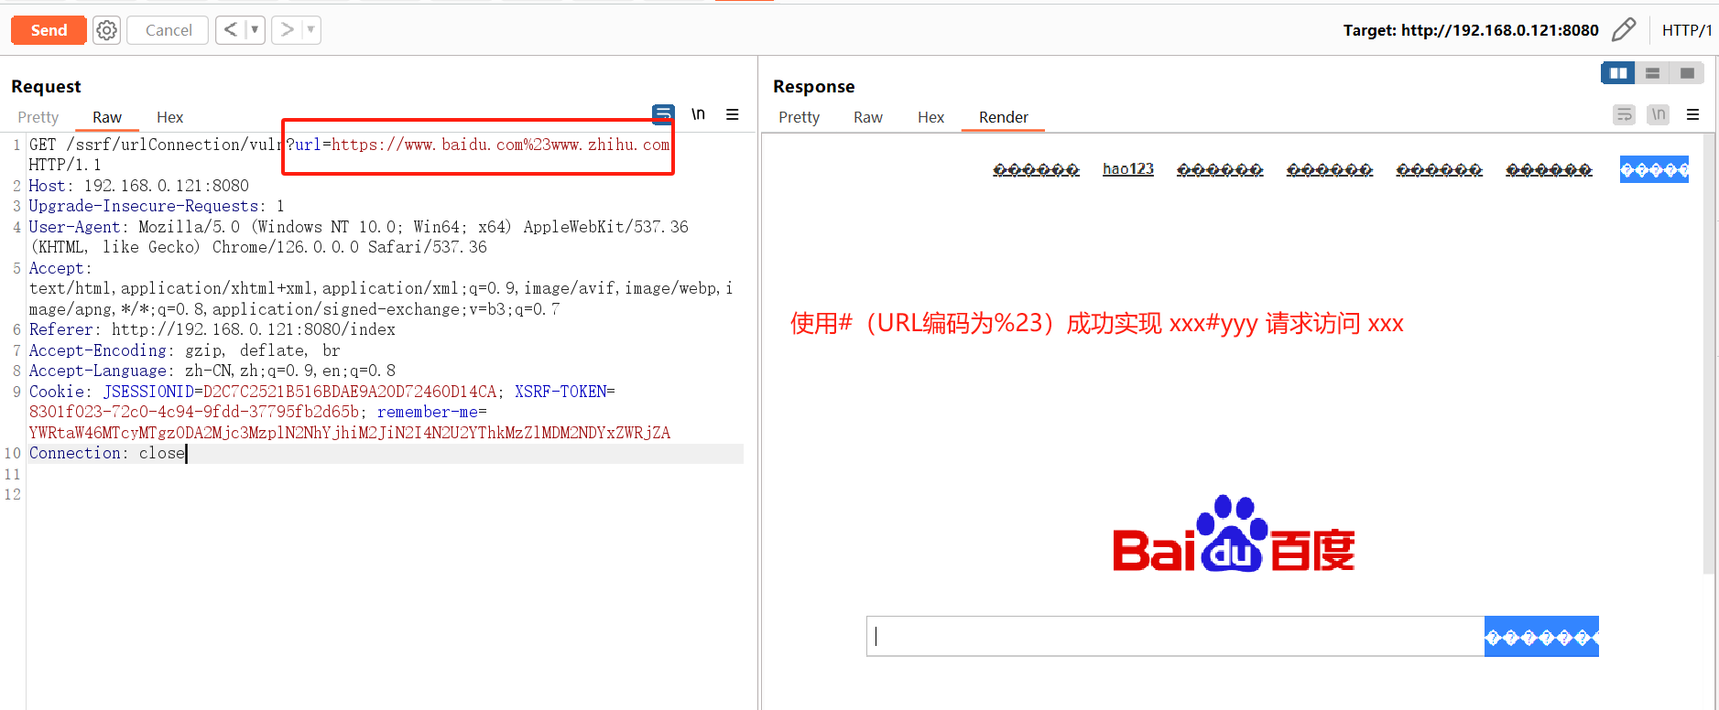Click the Accept-Encoding header line
Image resolution: width=1719 pixels, height=710 pixels.
[x=184, y=350]
